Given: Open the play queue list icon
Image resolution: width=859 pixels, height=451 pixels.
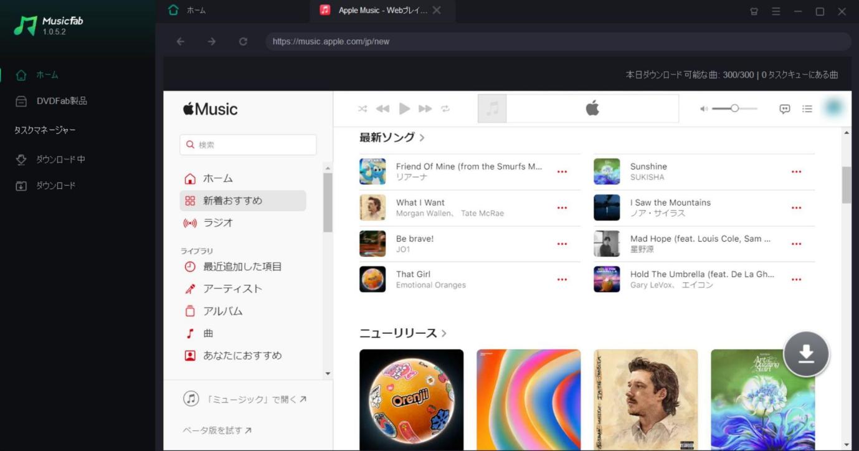Looking at the screenshot, I should (807, 109).
